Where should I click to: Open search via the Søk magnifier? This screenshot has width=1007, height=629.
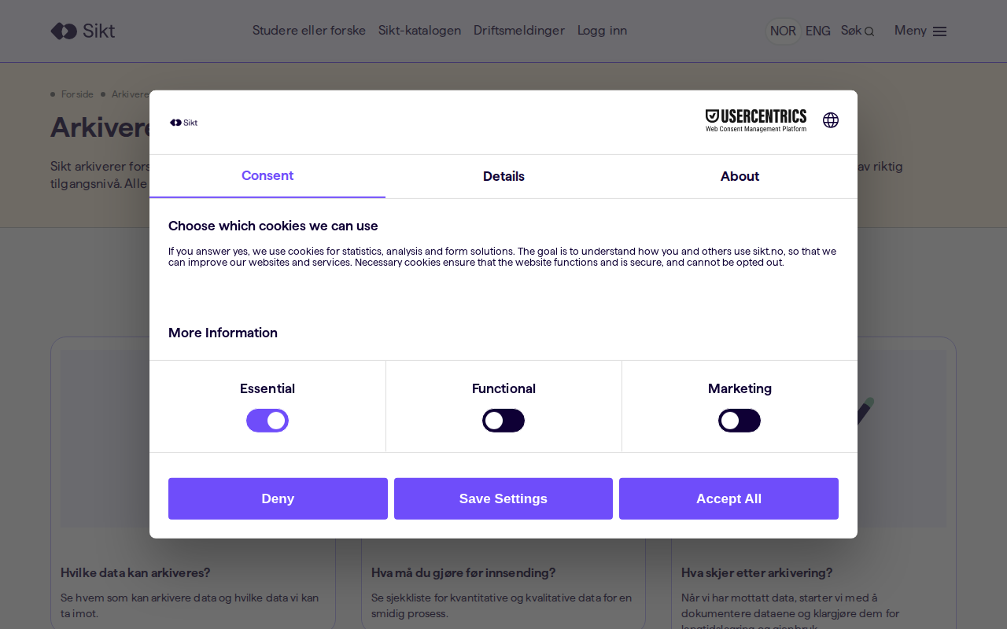click(857, 31)
